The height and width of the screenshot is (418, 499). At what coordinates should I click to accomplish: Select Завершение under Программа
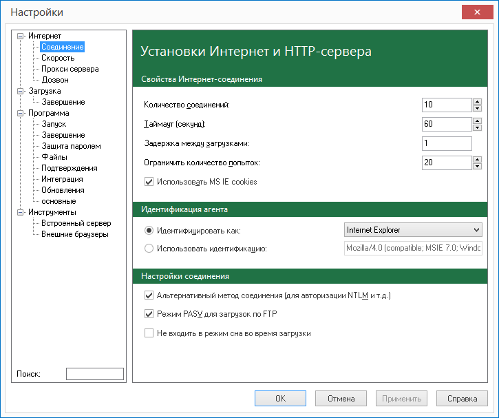63,135
